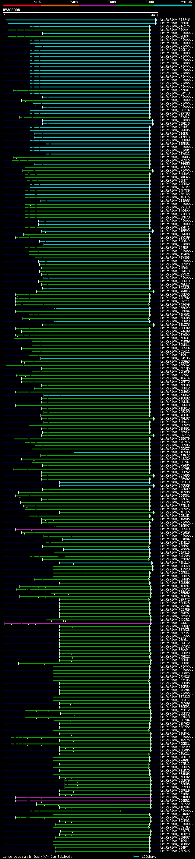
Task: Select hit label UniRef100_C5GER2
Action: (x=175, y=800)
